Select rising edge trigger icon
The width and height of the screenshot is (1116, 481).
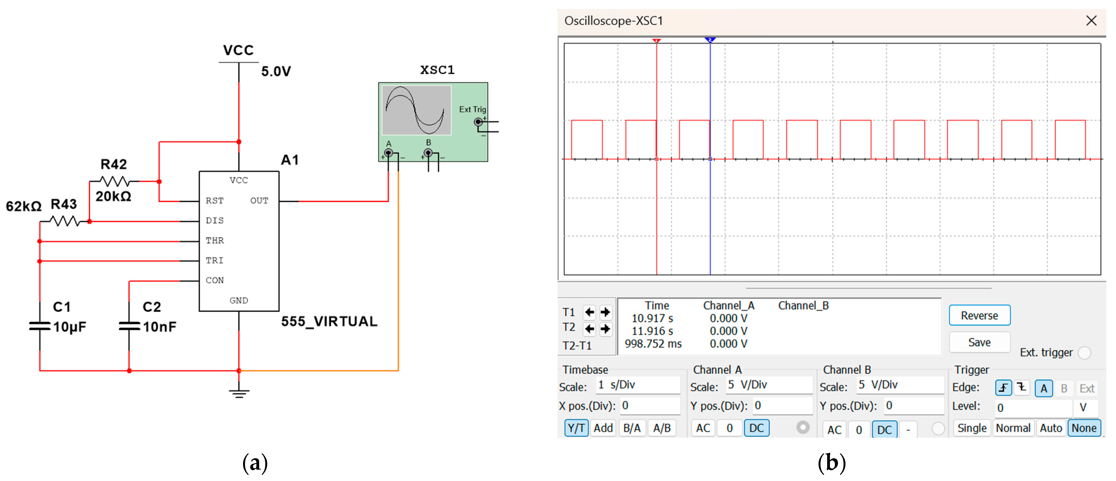(1003, 388)
